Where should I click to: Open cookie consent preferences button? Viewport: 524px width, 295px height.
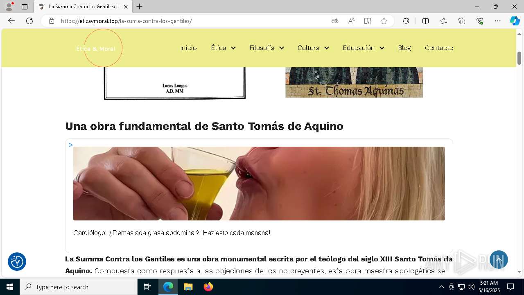[x=17, y=261]
